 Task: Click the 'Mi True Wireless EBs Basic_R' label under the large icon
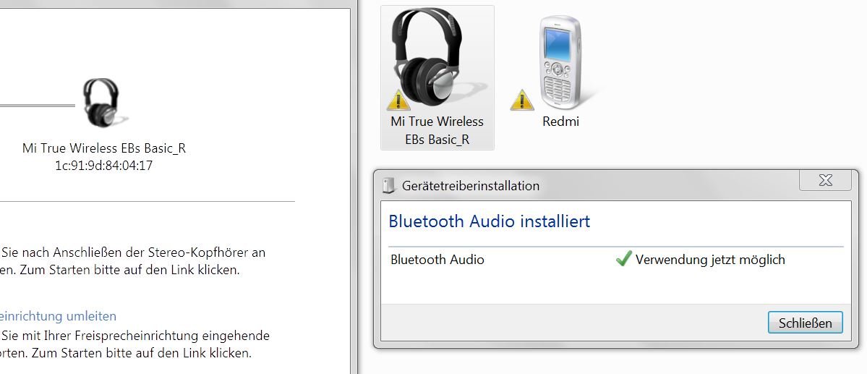pos(437,130)
